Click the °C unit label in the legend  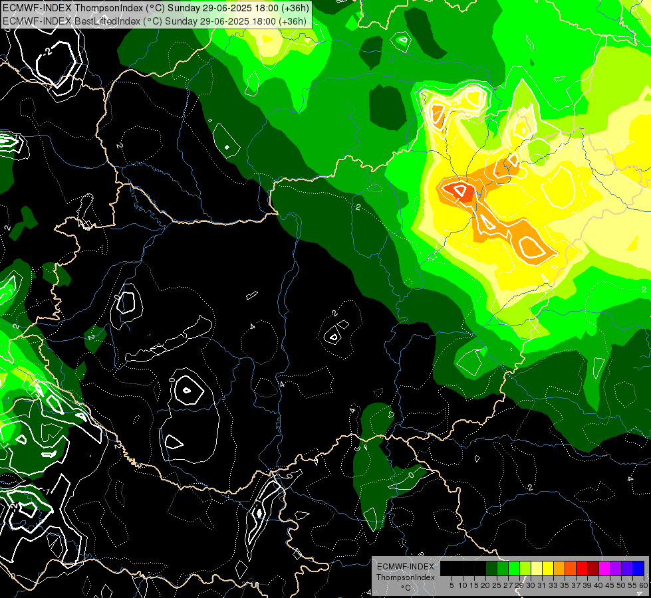pyautogui.click(x=406, y=587)
